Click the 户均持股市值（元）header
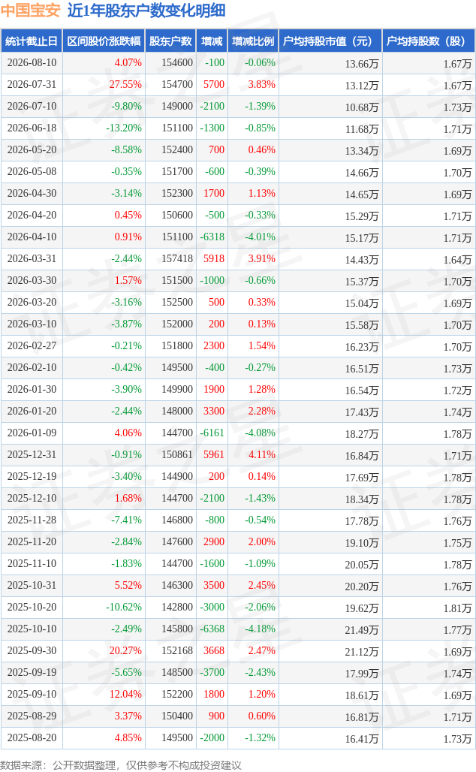 click(330, 41)
